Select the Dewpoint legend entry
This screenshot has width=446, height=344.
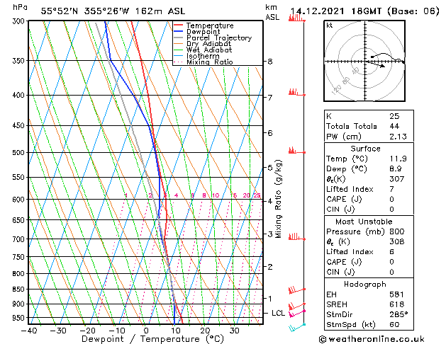point(210,32)
